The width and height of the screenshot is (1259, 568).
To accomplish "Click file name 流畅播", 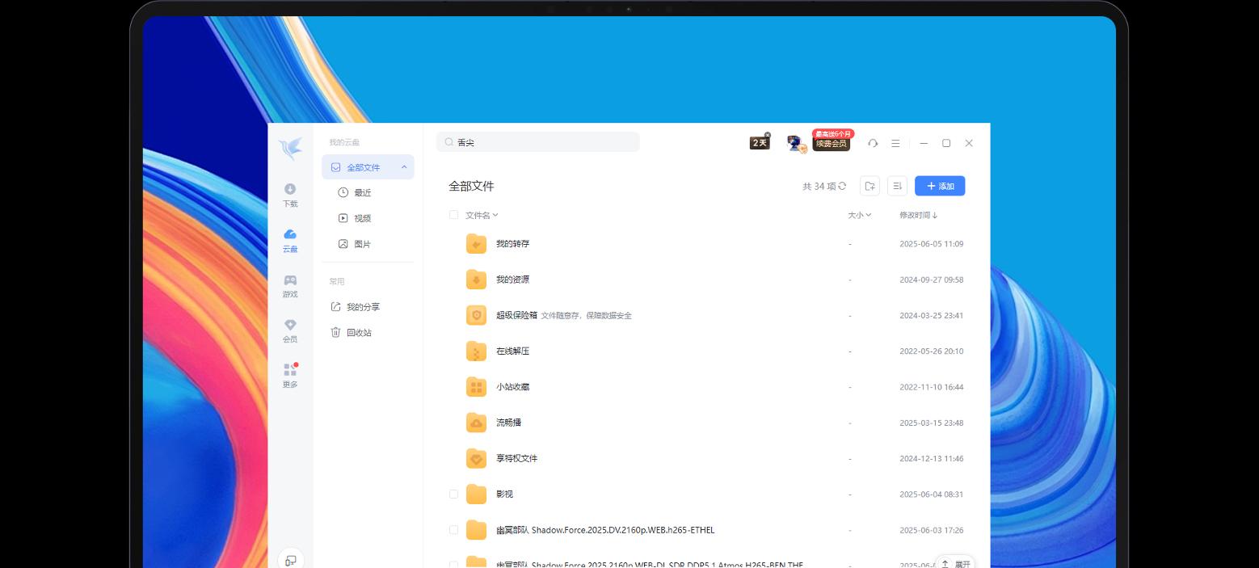I will pyautogui.click(x=508, y=423).
